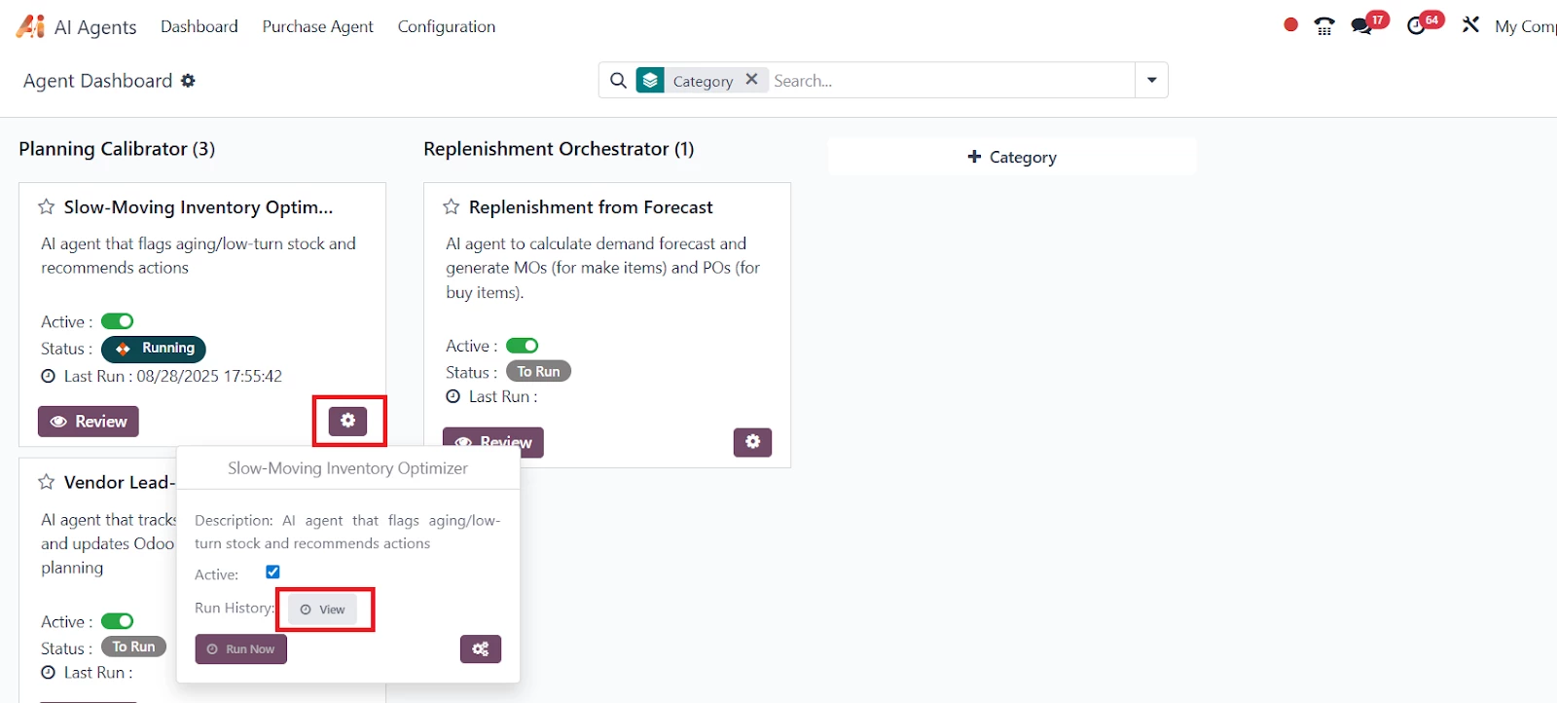Open the activities clock icon

[1417, 26]
